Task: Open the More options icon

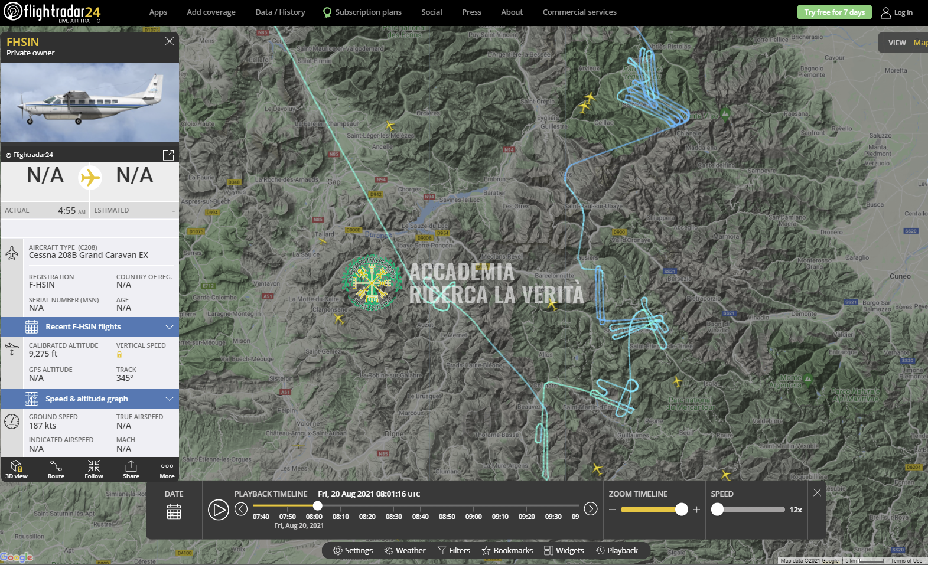Action: [167, 469]
